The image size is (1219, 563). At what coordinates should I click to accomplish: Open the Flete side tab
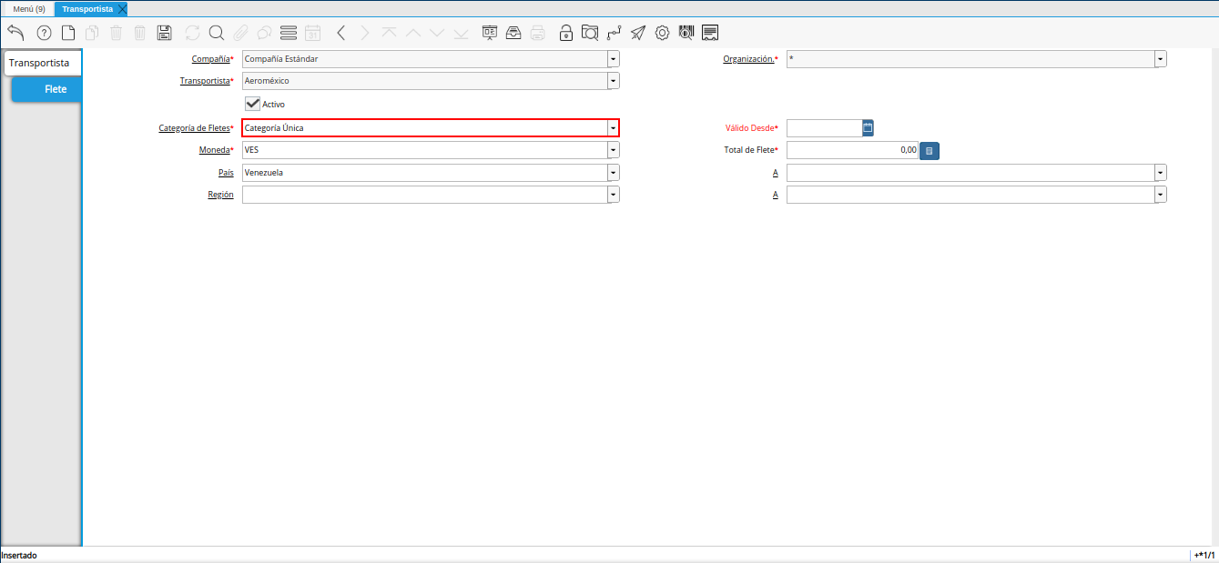coord(47,89)
